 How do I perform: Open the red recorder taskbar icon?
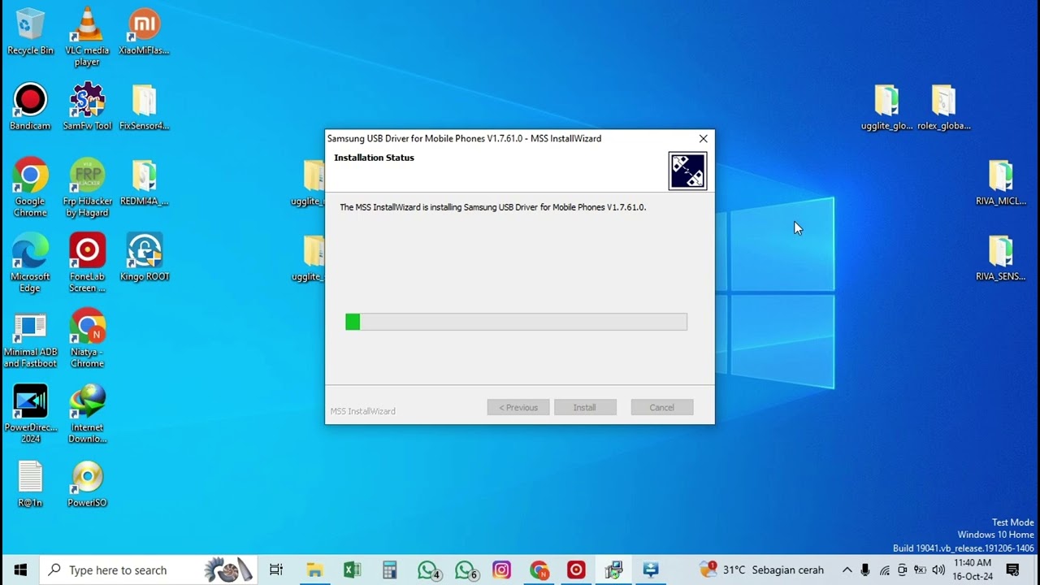pyautogui.click(x=576, y=570)
